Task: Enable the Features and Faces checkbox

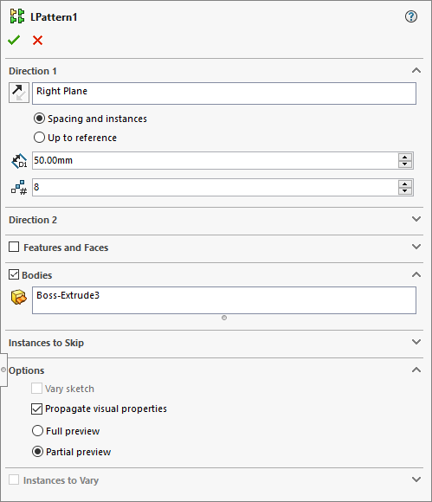Action: coord(14,248)
